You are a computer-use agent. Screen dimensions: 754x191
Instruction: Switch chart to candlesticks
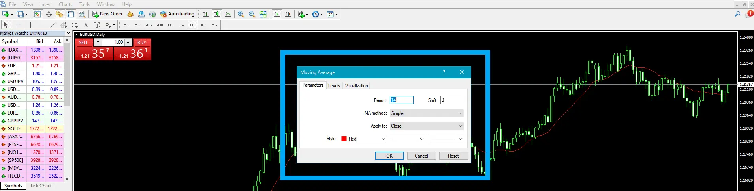point(217,14)
